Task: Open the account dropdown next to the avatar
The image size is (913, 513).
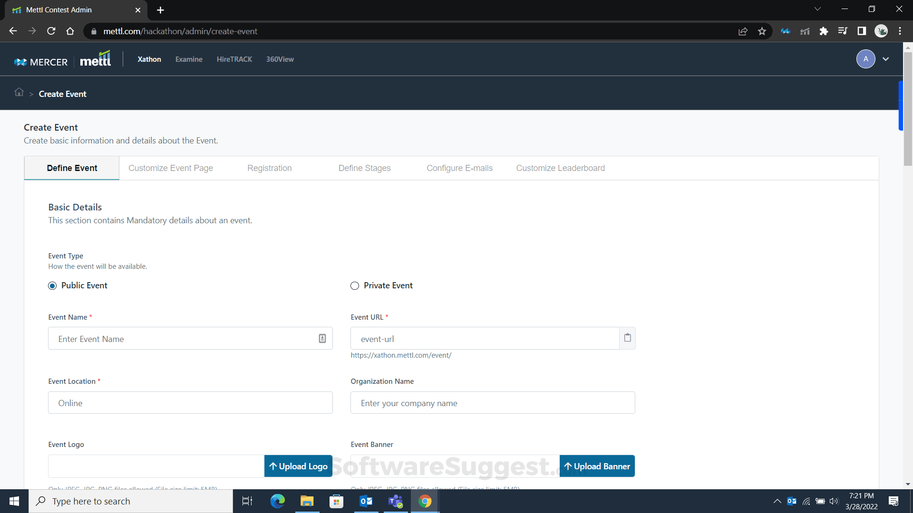Action: [886, 59]
